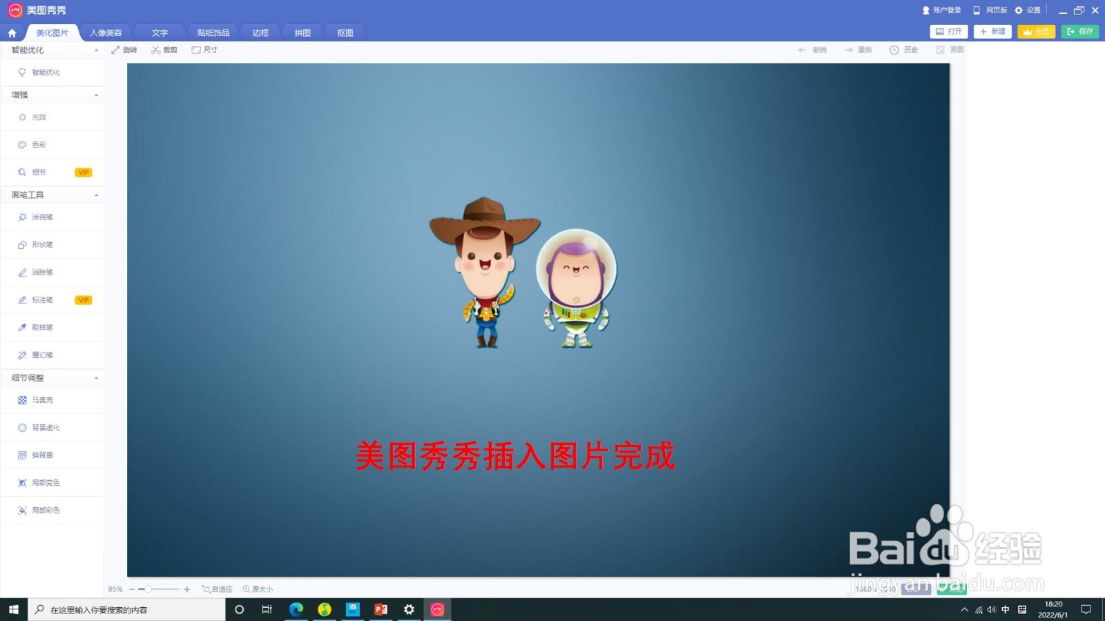The height and width of the screenshot is (621, 1105).
Task: Select the 魔幻笔 magic pen
Action: [52, 355]
